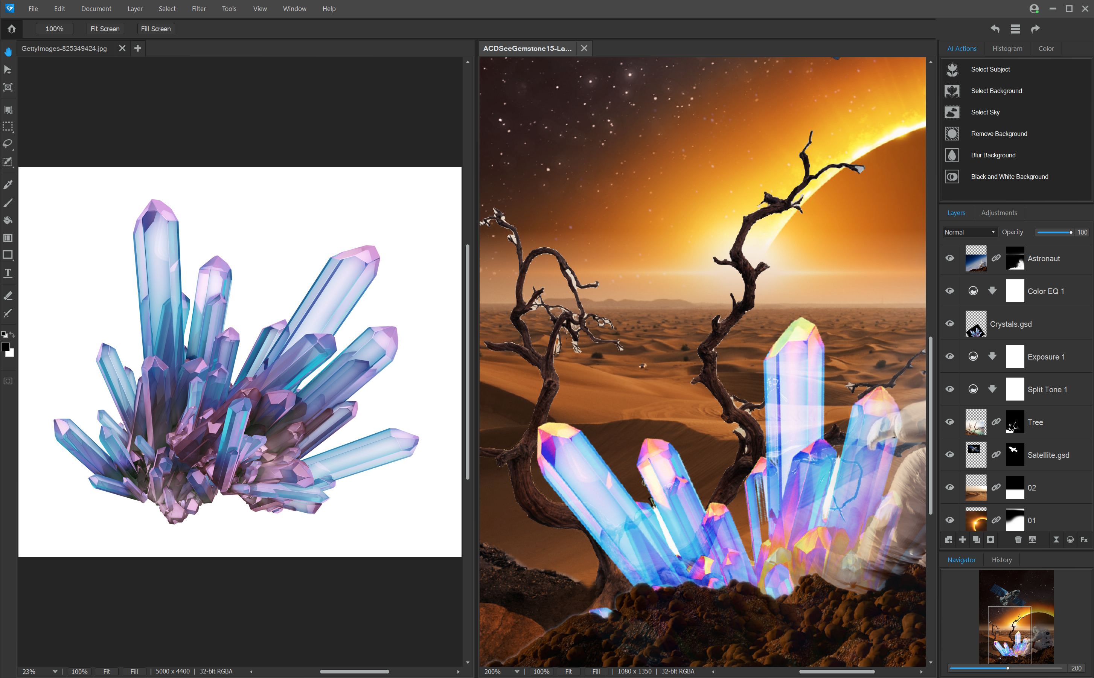Select the Eyedropper tool

[x=8, y=185]
